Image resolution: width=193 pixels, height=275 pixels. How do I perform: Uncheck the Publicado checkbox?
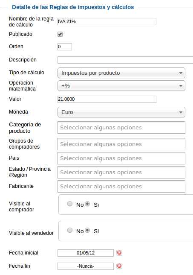click(x=60, y=34)
